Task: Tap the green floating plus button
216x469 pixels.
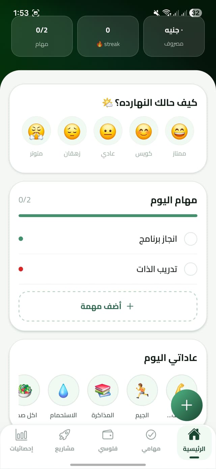Action: click(x=187, y=405)
